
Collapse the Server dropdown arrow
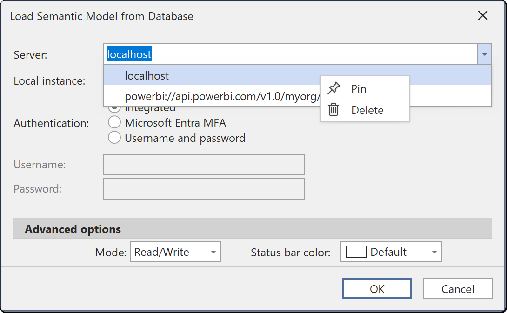(x=484, y=54)
